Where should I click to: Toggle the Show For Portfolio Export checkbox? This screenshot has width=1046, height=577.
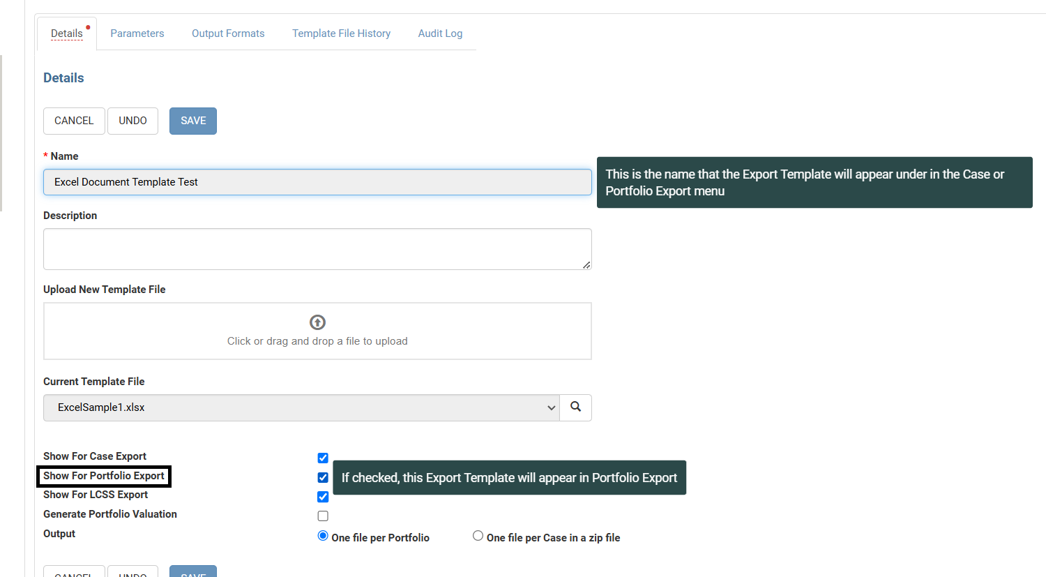323,478
